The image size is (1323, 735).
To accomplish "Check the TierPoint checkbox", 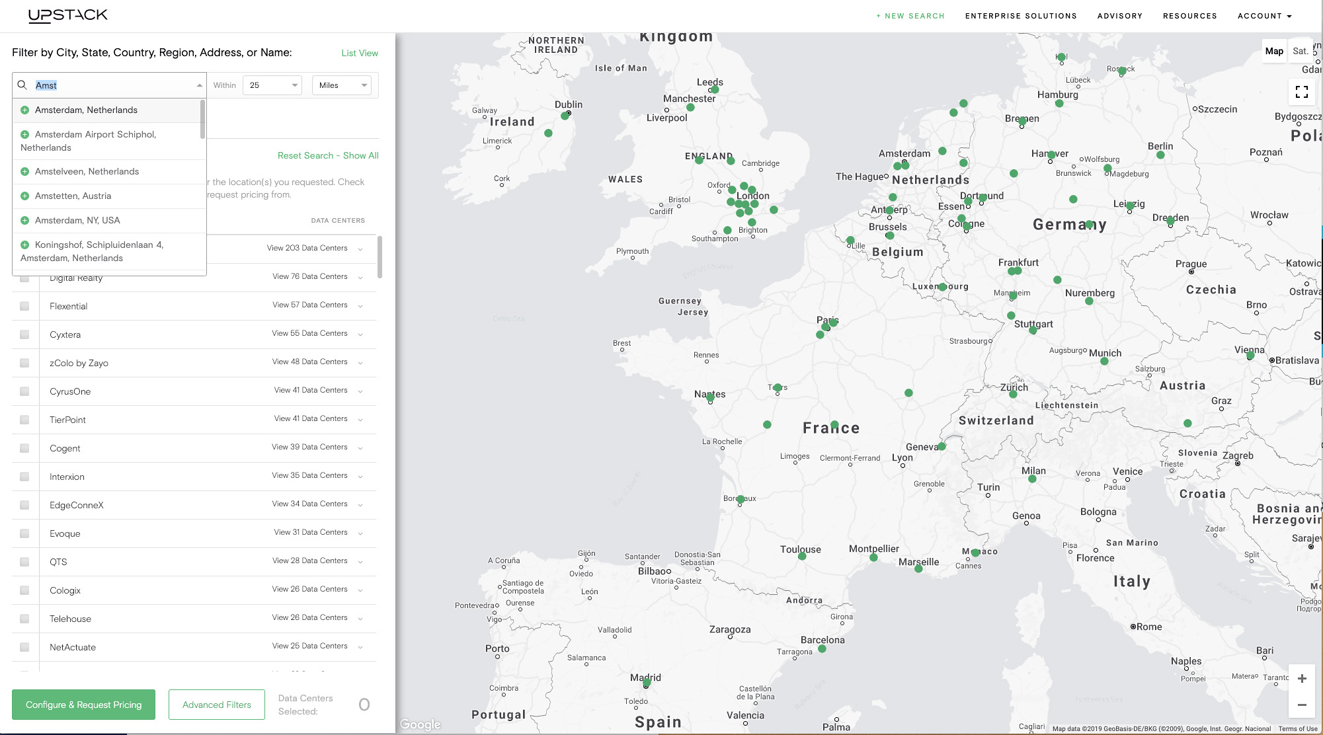I will click(x=24, y=420).
